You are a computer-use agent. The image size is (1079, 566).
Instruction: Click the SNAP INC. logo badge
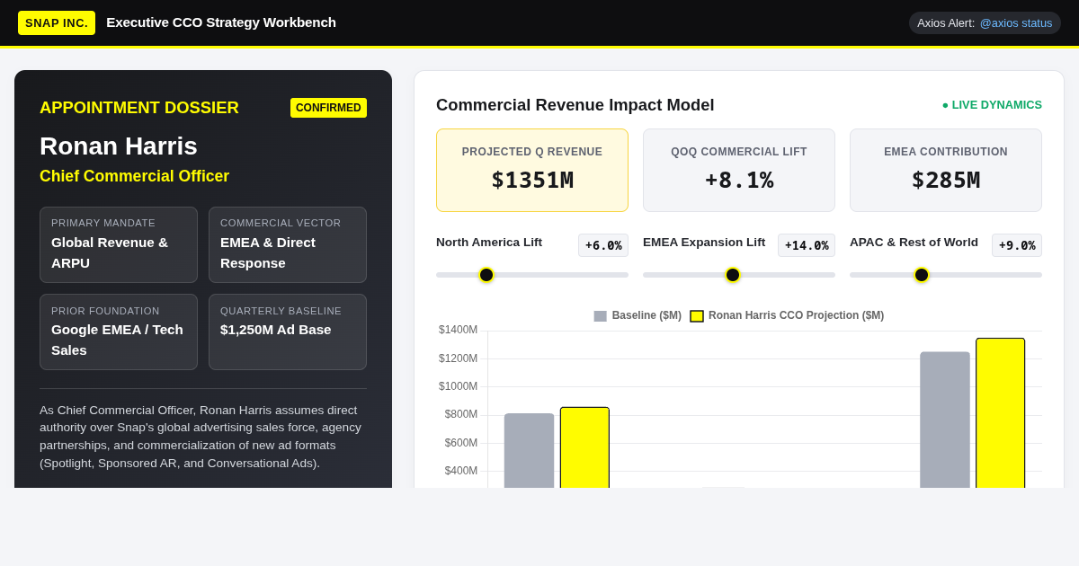point(57,22)
